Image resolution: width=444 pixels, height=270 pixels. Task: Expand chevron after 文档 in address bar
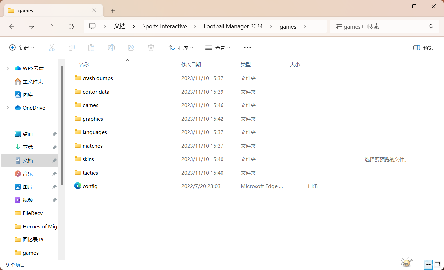(134, 26)
